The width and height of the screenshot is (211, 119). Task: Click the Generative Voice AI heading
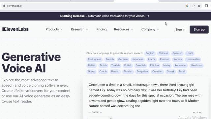[31, 62]
